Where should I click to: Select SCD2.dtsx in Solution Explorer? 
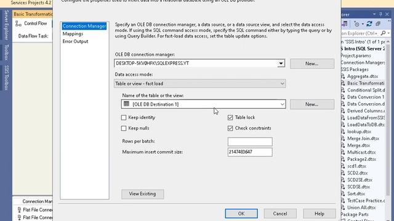click(357, 173)
